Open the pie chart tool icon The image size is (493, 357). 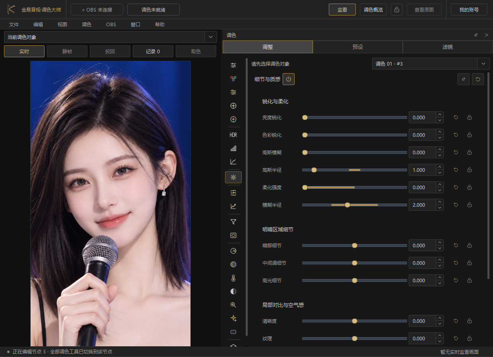[x=233, y=251]
